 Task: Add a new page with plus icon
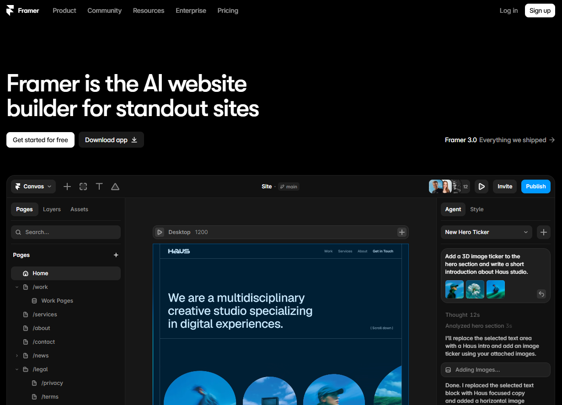[x=116, y=255]
